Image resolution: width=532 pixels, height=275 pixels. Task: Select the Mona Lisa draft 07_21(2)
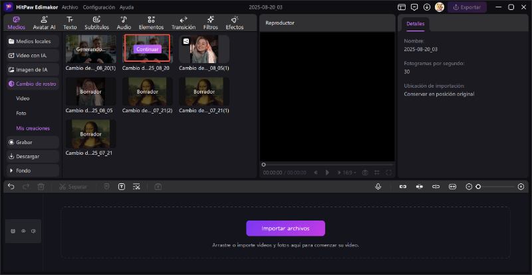pos(147,92)
